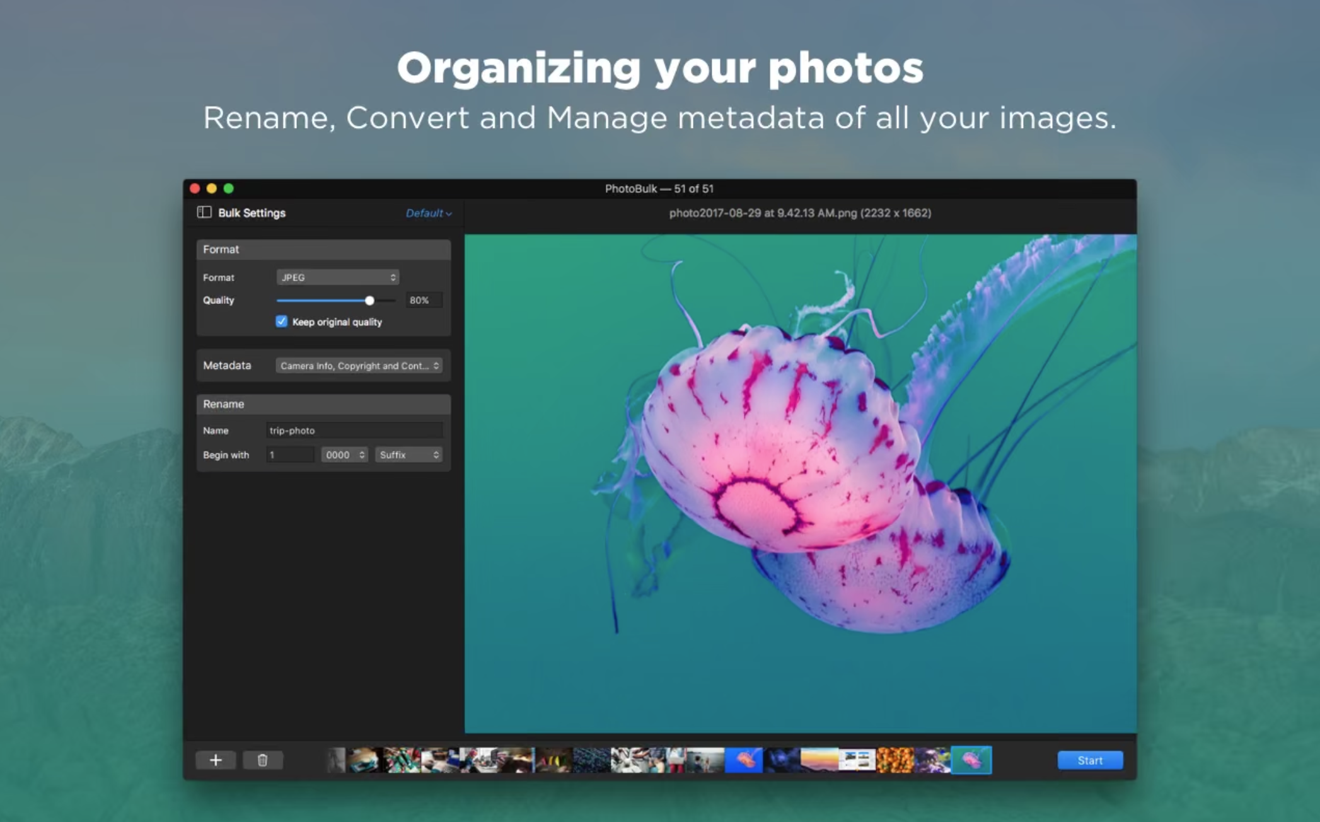
Task: Click the 0000 digit format stepper
Action: click(x=344, y=454)
